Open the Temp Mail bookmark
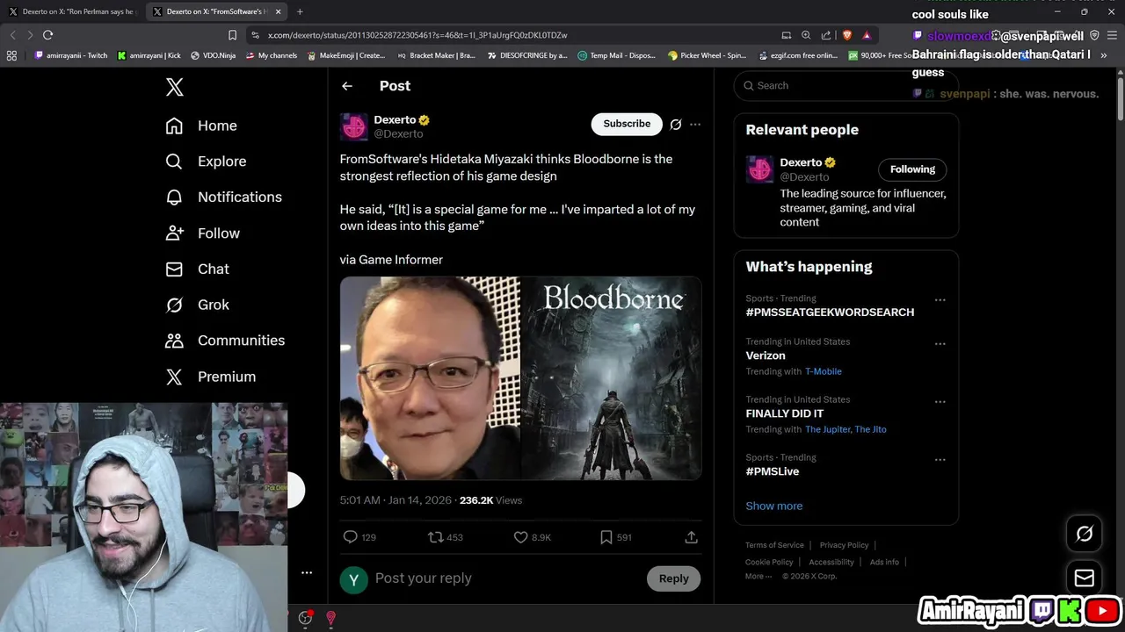 [616, 55]
